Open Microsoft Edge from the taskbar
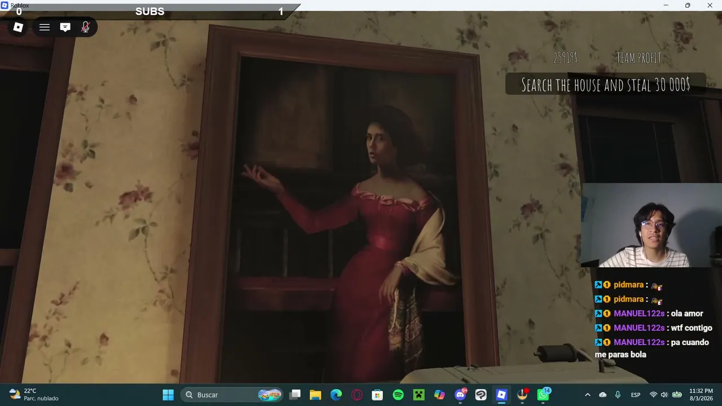The width and height of the screenshot is (722, 406). (x=336, y=395)
